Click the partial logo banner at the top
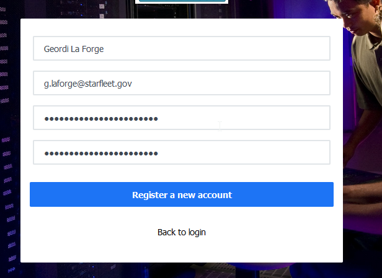This screenshot has width=382, height=278. (182, 1)
